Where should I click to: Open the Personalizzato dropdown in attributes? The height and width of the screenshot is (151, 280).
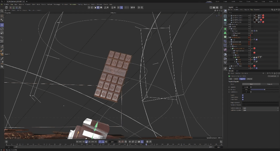tap(273, 76)
